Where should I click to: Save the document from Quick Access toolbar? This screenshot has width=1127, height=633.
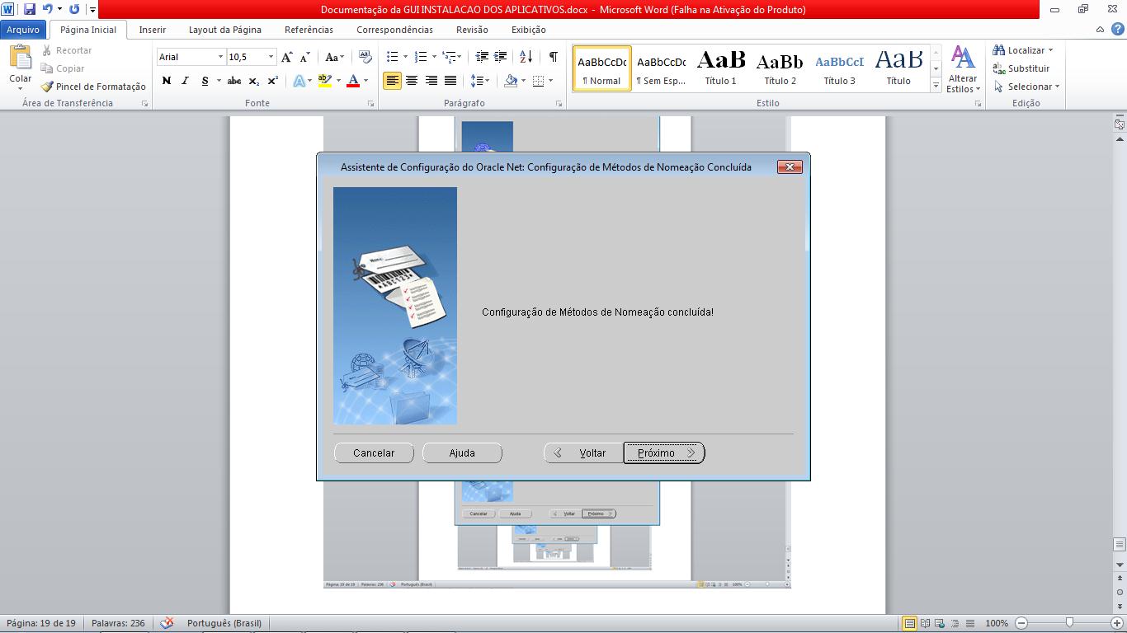29,7
